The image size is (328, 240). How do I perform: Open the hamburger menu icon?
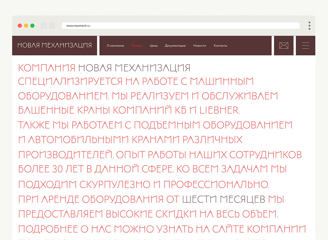[305, 46]
